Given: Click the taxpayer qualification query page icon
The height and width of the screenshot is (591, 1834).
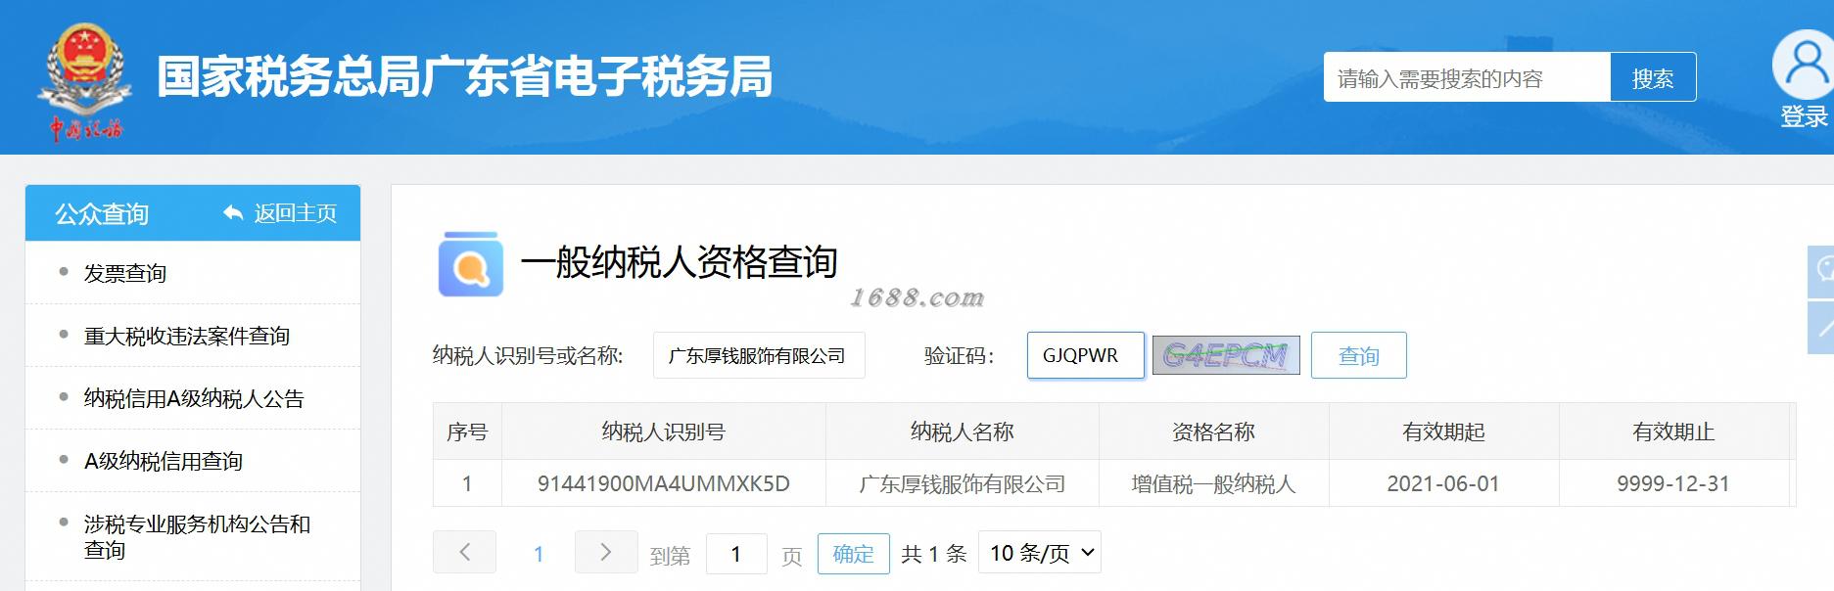Looking at the screenshot, I should coord(471,264).
